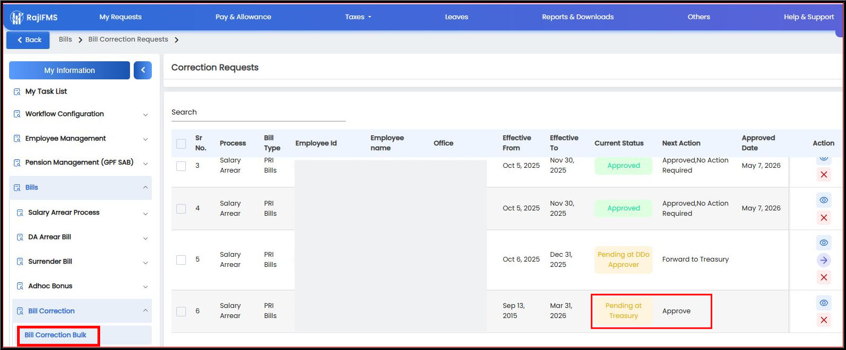Open Bill Correction Bulk in sidebar

55,335
